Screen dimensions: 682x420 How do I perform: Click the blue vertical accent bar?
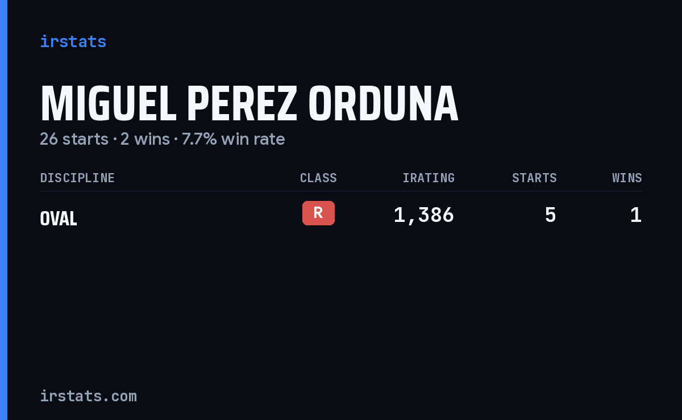click(3, 210)
